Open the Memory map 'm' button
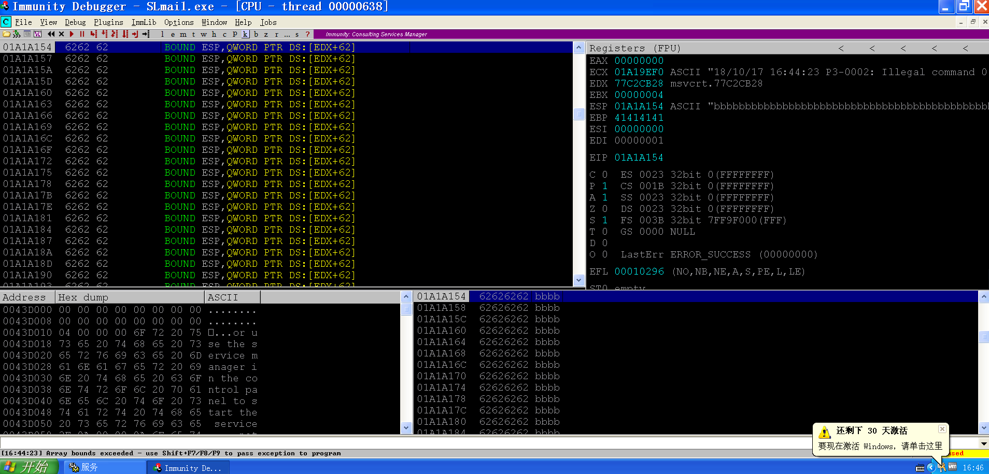989x474 pixels. coord(183,34)
